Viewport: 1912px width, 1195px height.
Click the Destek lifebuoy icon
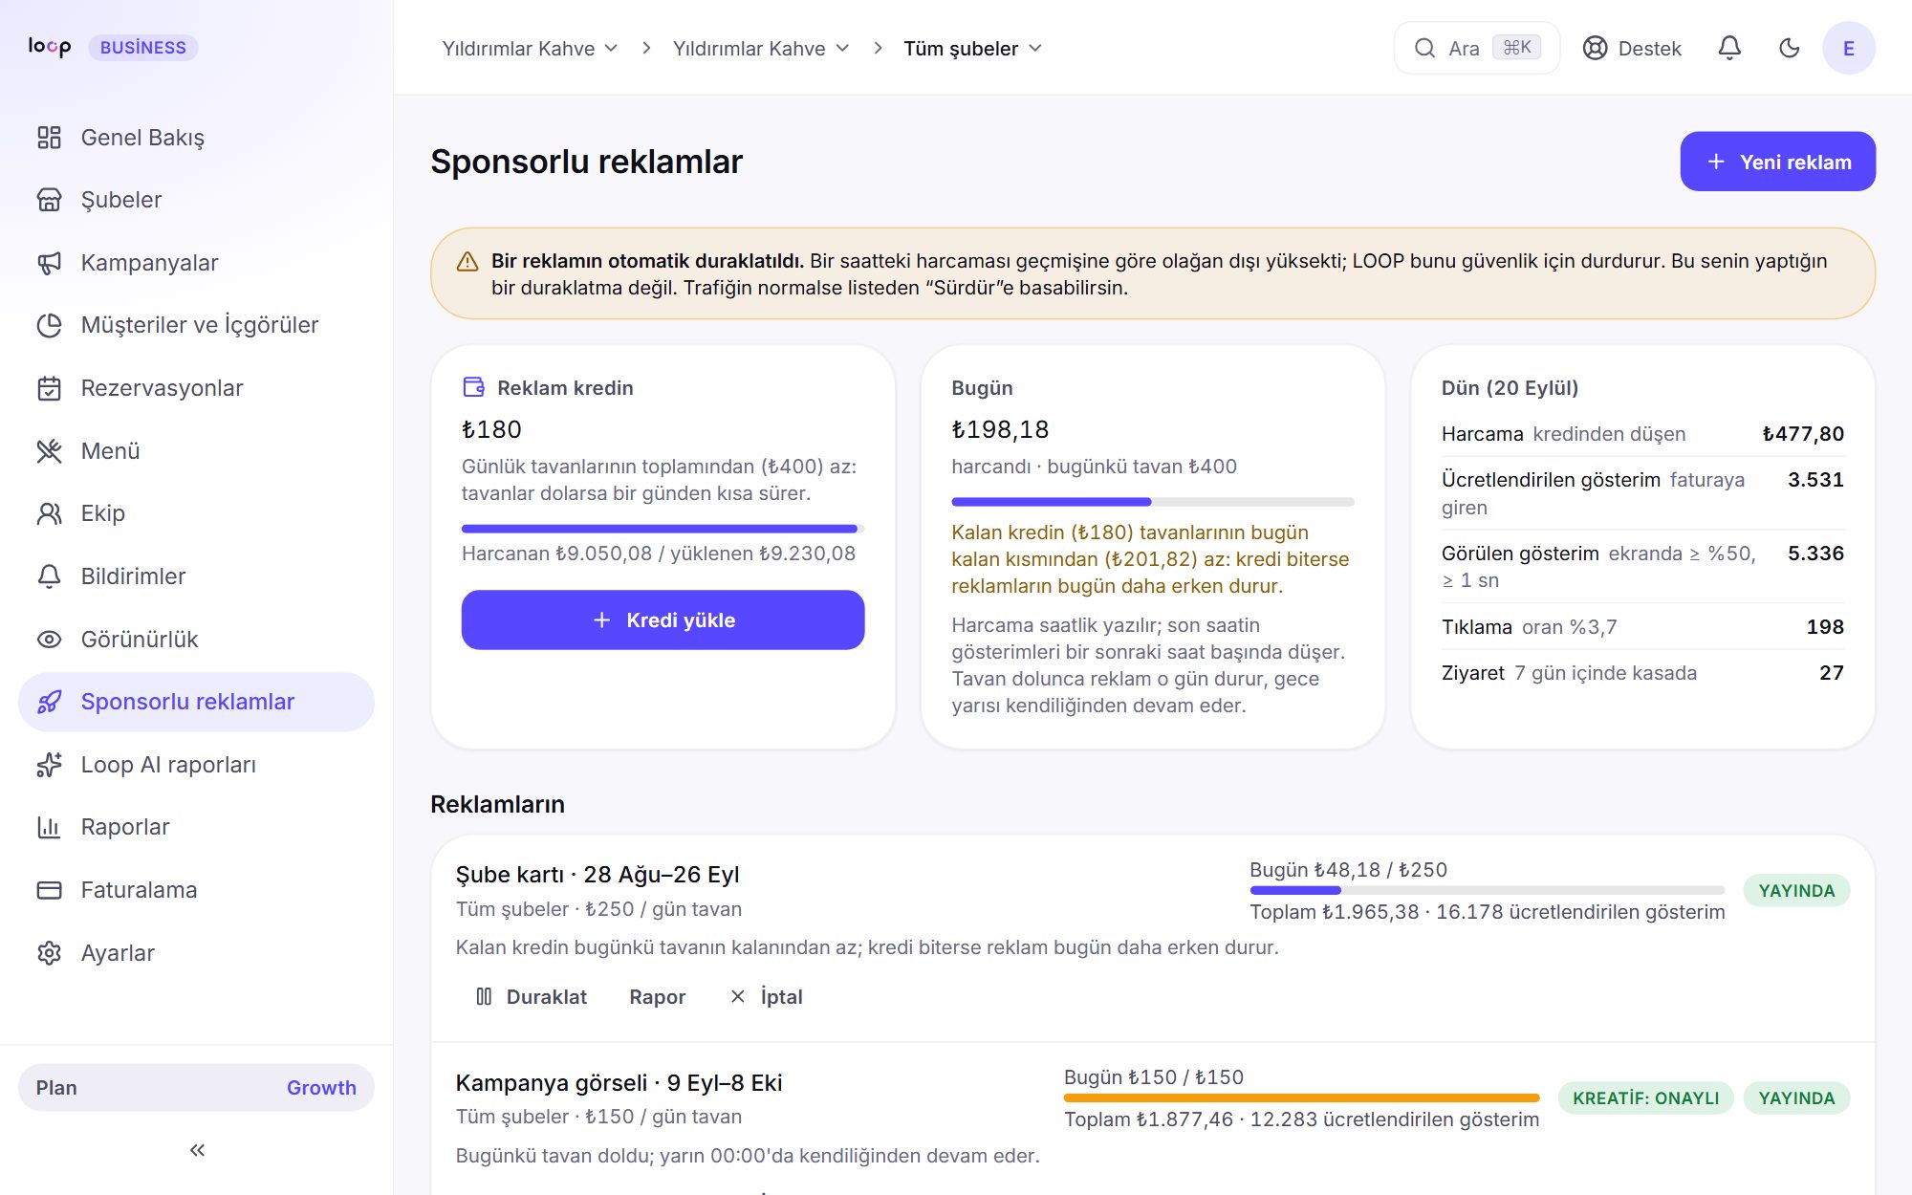point(1595,48)
